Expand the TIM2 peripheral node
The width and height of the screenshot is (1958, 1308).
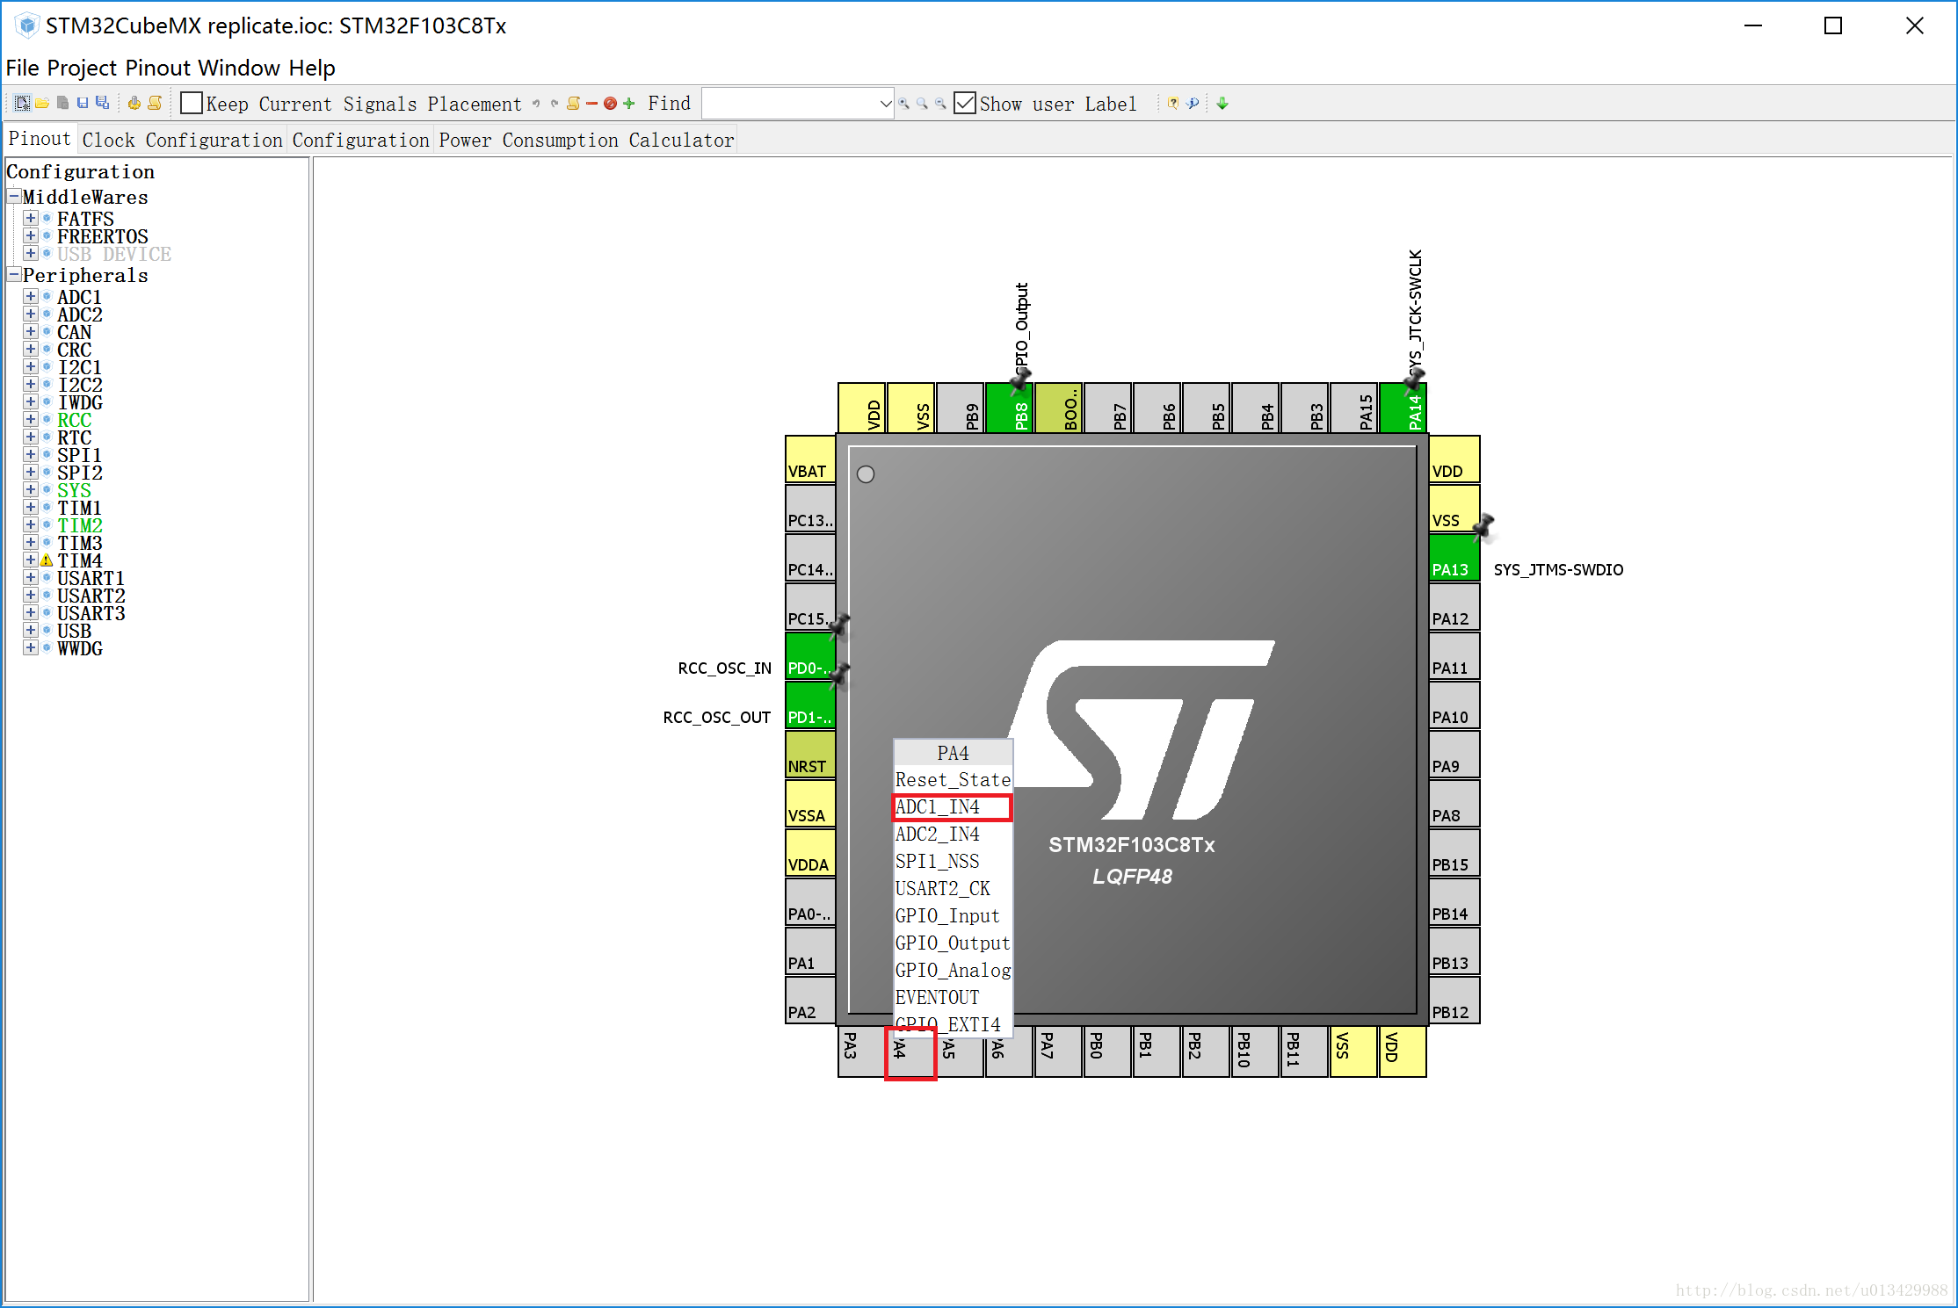31,524
